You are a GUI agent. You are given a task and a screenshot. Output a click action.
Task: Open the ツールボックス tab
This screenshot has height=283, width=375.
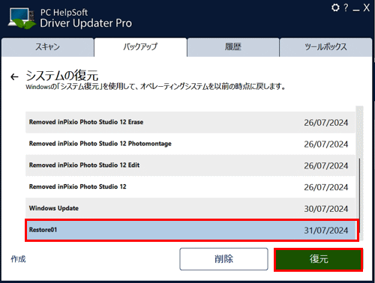(x=325, y=47)
